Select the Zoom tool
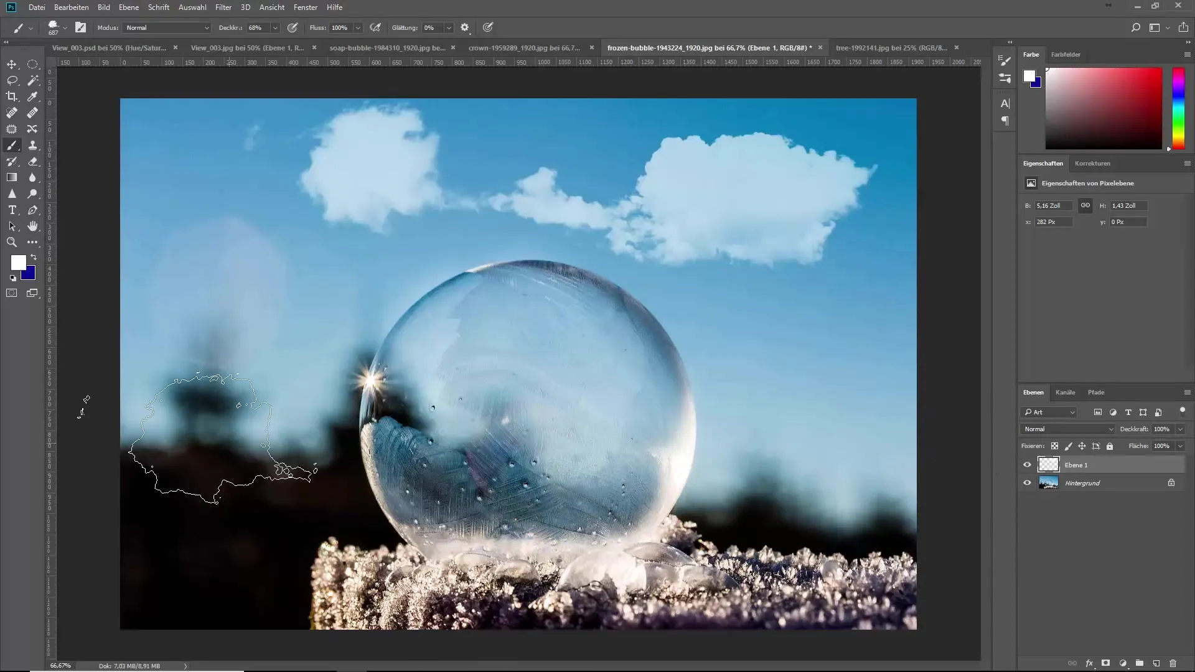This screenshot has height=672, width=1195. tap(12, 242)
